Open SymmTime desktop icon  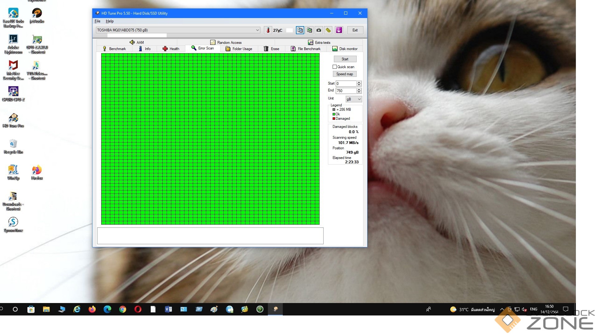click(13, 225)
